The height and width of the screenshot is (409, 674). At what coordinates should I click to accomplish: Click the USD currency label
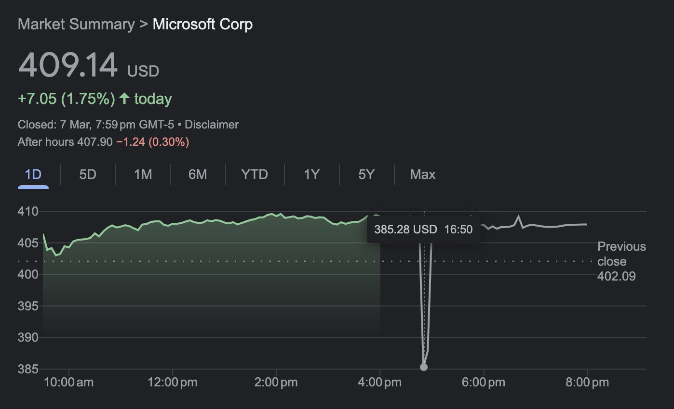[x=143, y=71]
